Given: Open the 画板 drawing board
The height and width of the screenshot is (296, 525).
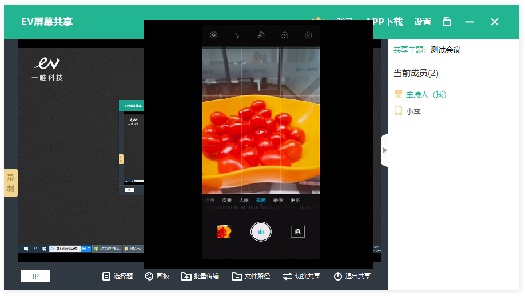Looking at the screenshot, I should point(157,276).
